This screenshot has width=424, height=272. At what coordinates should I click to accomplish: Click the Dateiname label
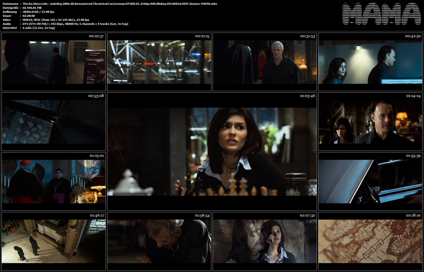click(x=11, y=4)
